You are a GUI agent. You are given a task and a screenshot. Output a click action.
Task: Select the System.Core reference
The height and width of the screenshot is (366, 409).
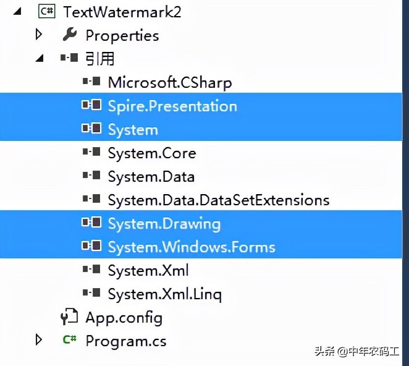point(151,153)
